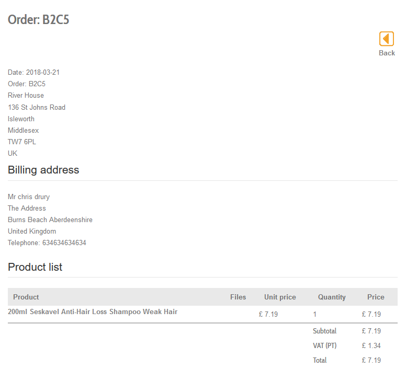
Task: Click the VAT amount £ 1.34
Action: pyautogui.click(x=371, y=345)
